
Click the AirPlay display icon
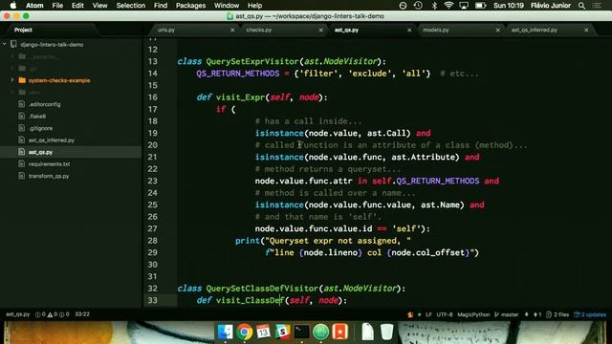coord(464,6)
